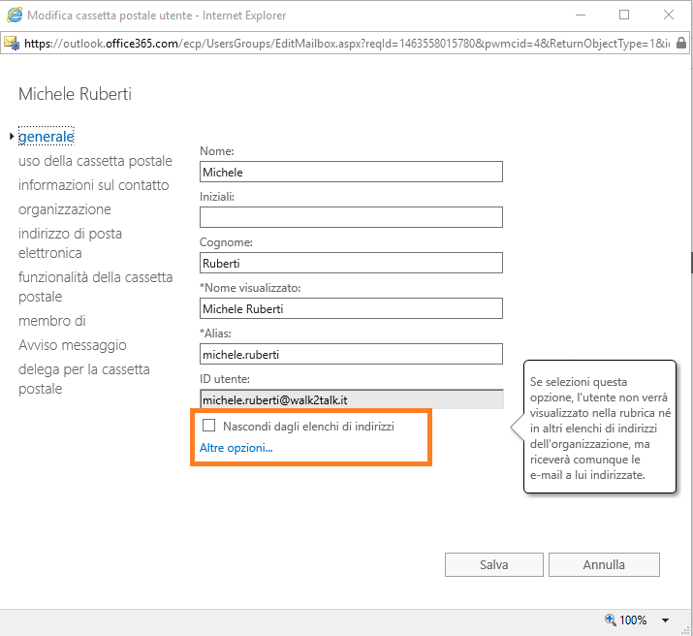Image resolution: width=693 pixels, height=636 pixels.
Task: Click into the Iniziali text field
Action: [351, 217]
